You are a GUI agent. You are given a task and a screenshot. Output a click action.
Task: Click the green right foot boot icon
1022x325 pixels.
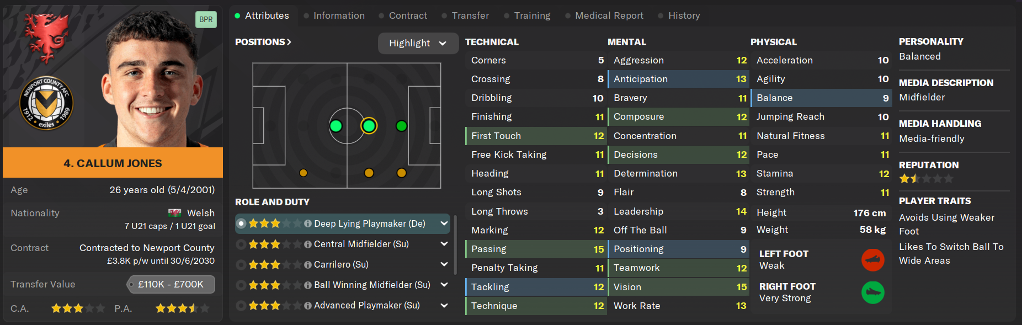[872, 292]
